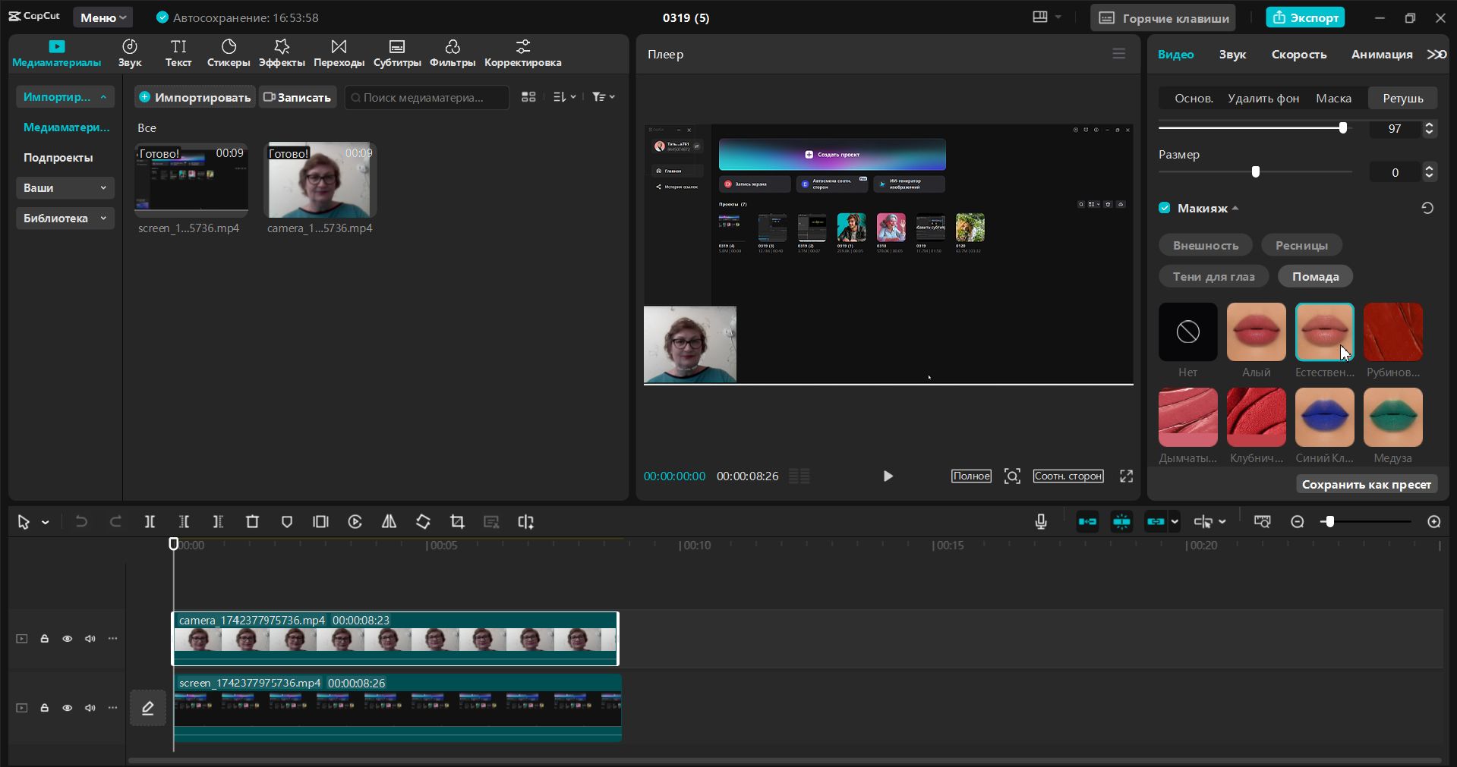
Task: Click the microphone voiceover record icon
Action: [1041, 522]
